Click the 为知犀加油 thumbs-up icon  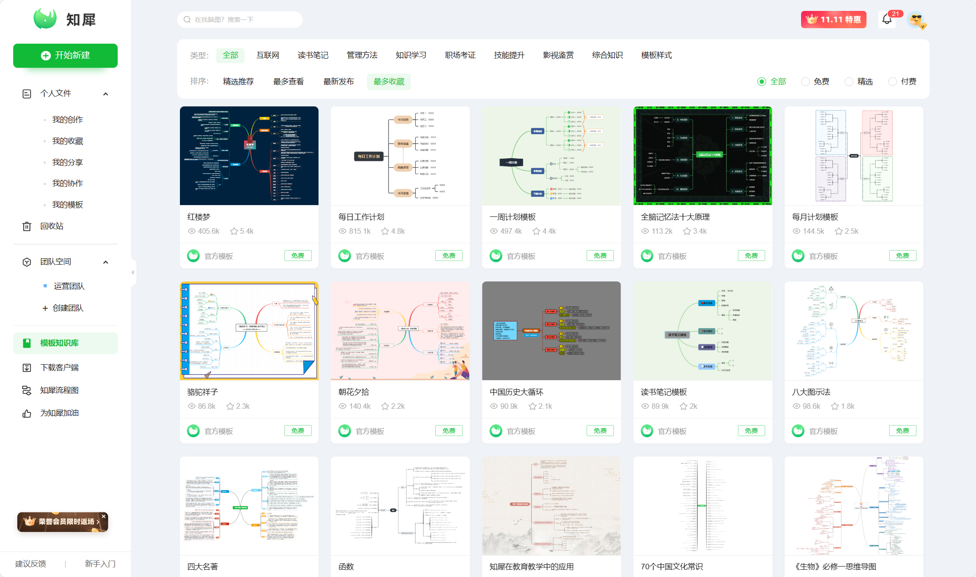tap(26, 412)
